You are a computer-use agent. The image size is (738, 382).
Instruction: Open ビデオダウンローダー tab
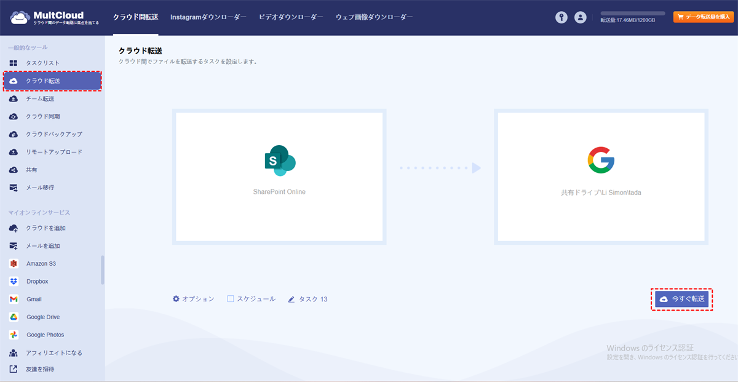tap(291, 17)
